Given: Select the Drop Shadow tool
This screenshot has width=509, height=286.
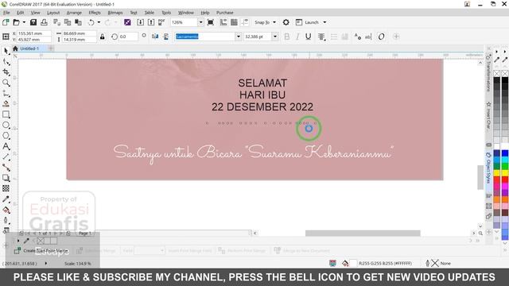Looking at the screenshot, I should [x=6, y=178].
